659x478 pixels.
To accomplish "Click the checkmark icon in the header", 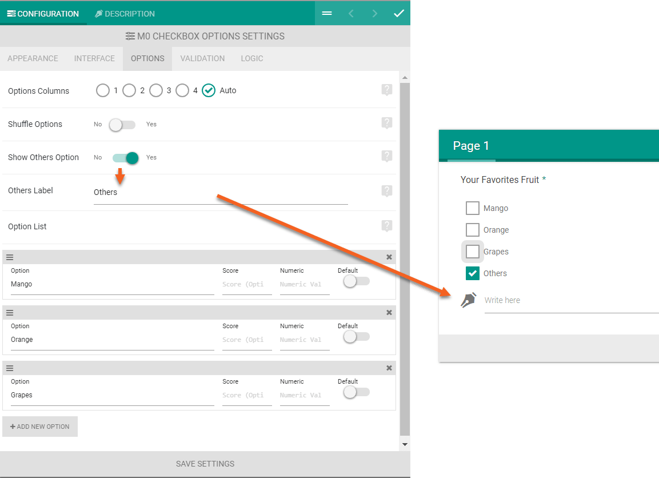I will 399,13.
